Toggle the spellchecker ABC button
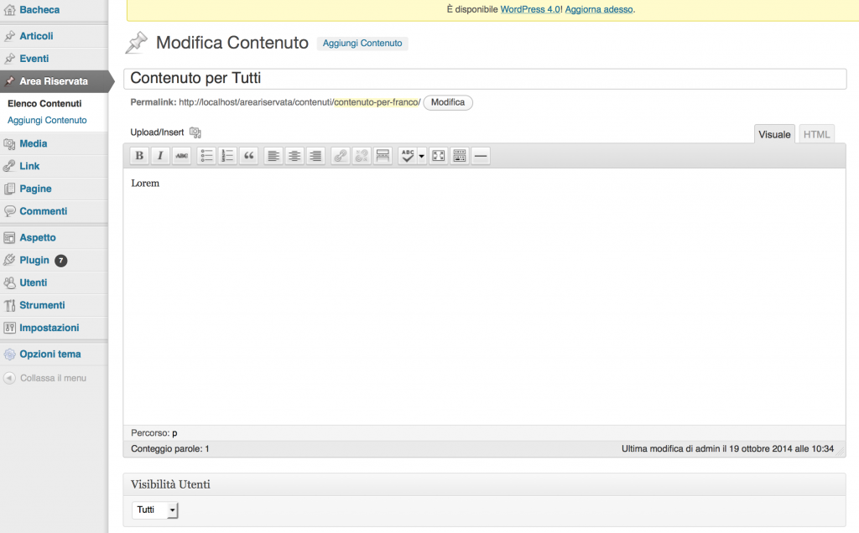Screen dimensions: 859x533 coord(408,156)
